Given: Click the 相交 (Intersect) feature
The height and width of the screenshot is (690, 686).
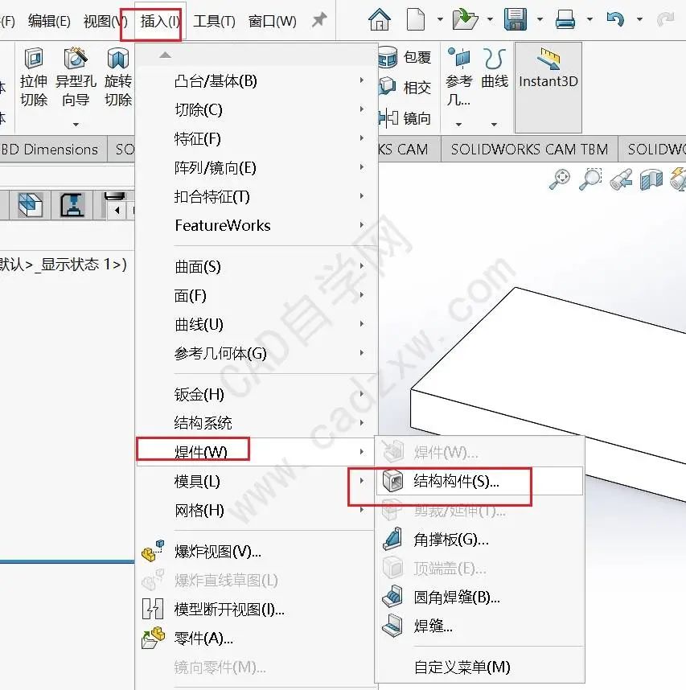Looking at the screenshot, I should point(405,88).
